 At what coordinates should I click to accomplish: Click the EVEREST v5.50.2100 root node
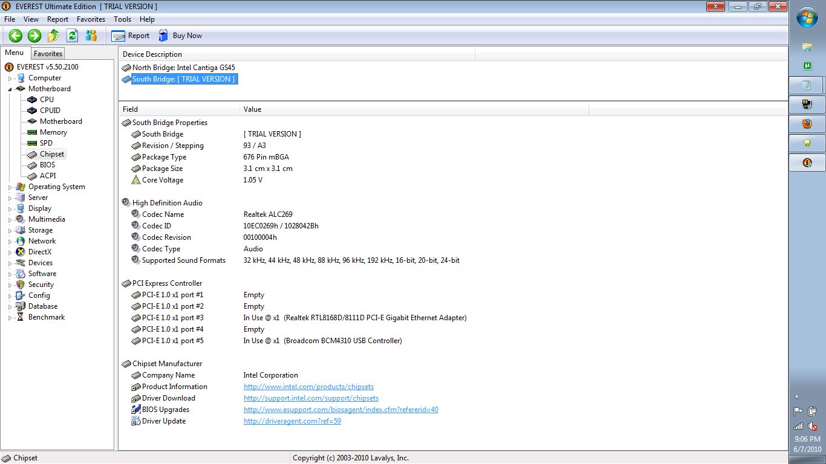[x=48, y=67]
